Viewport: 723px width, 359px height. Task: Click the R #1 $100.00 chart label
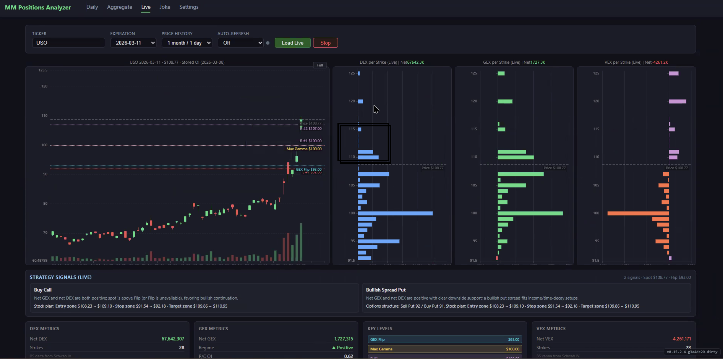click(x=311, y=141)
